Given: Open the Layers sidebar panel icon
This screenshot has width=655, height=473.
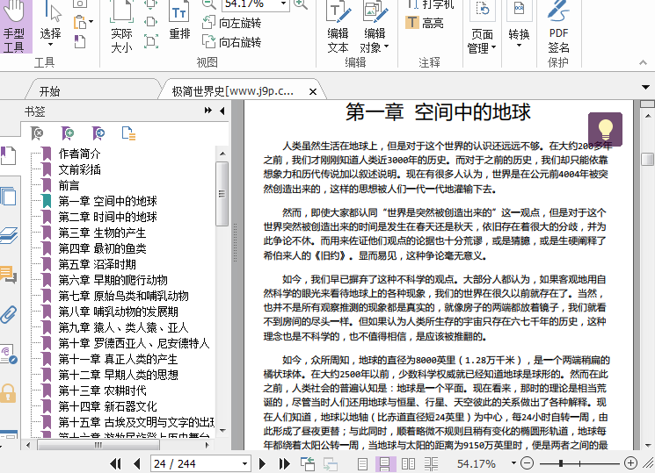Looking at the screenshot, I should click(x=9, y=236).
